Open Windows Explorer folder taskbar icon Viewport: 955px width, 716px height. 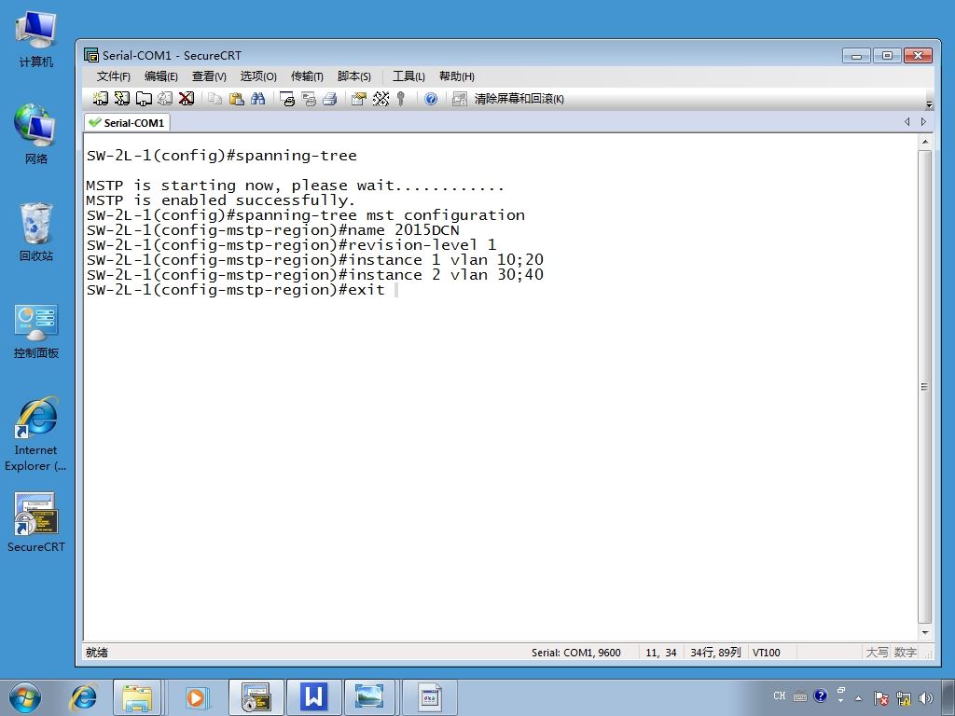pyautogui.click(x=137, y=697)
